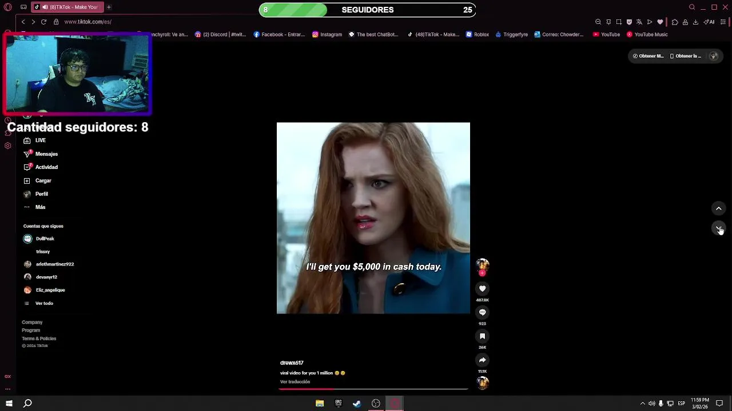Open the browser downloads icon
Image resolution: width=732 pixels, height=411 pixels.
695,22
